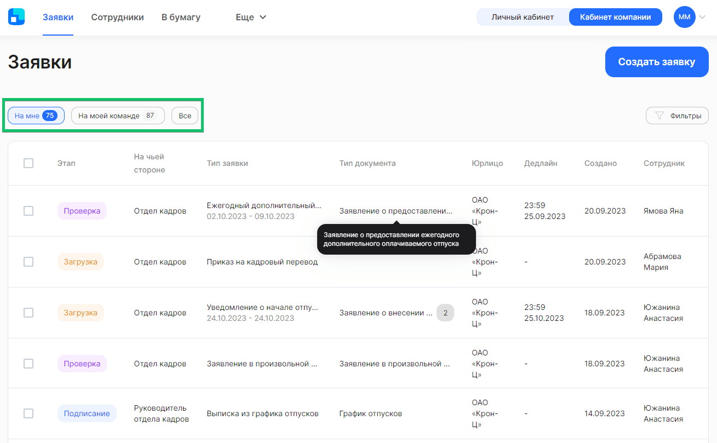This screenshot has width=717, height=443.
Task: Click the Создано column header
Action: click(600, 163)
